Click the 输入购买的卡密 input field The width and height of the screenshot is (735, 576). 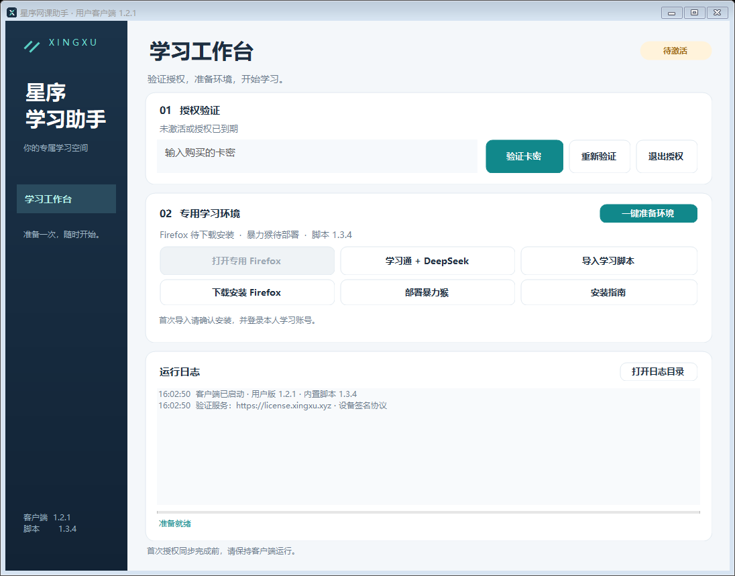tap(317, 156)
